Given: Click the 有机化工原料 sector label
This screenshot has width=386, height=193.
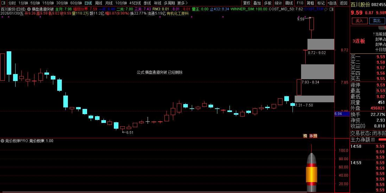Looking at the screenshot, I should [177, 13].
